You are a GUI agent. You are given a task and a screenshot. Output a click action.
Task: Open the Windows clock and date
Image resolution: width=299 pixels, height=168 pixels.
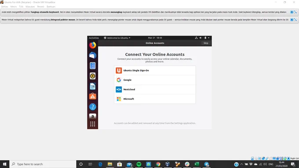[281, 164]
